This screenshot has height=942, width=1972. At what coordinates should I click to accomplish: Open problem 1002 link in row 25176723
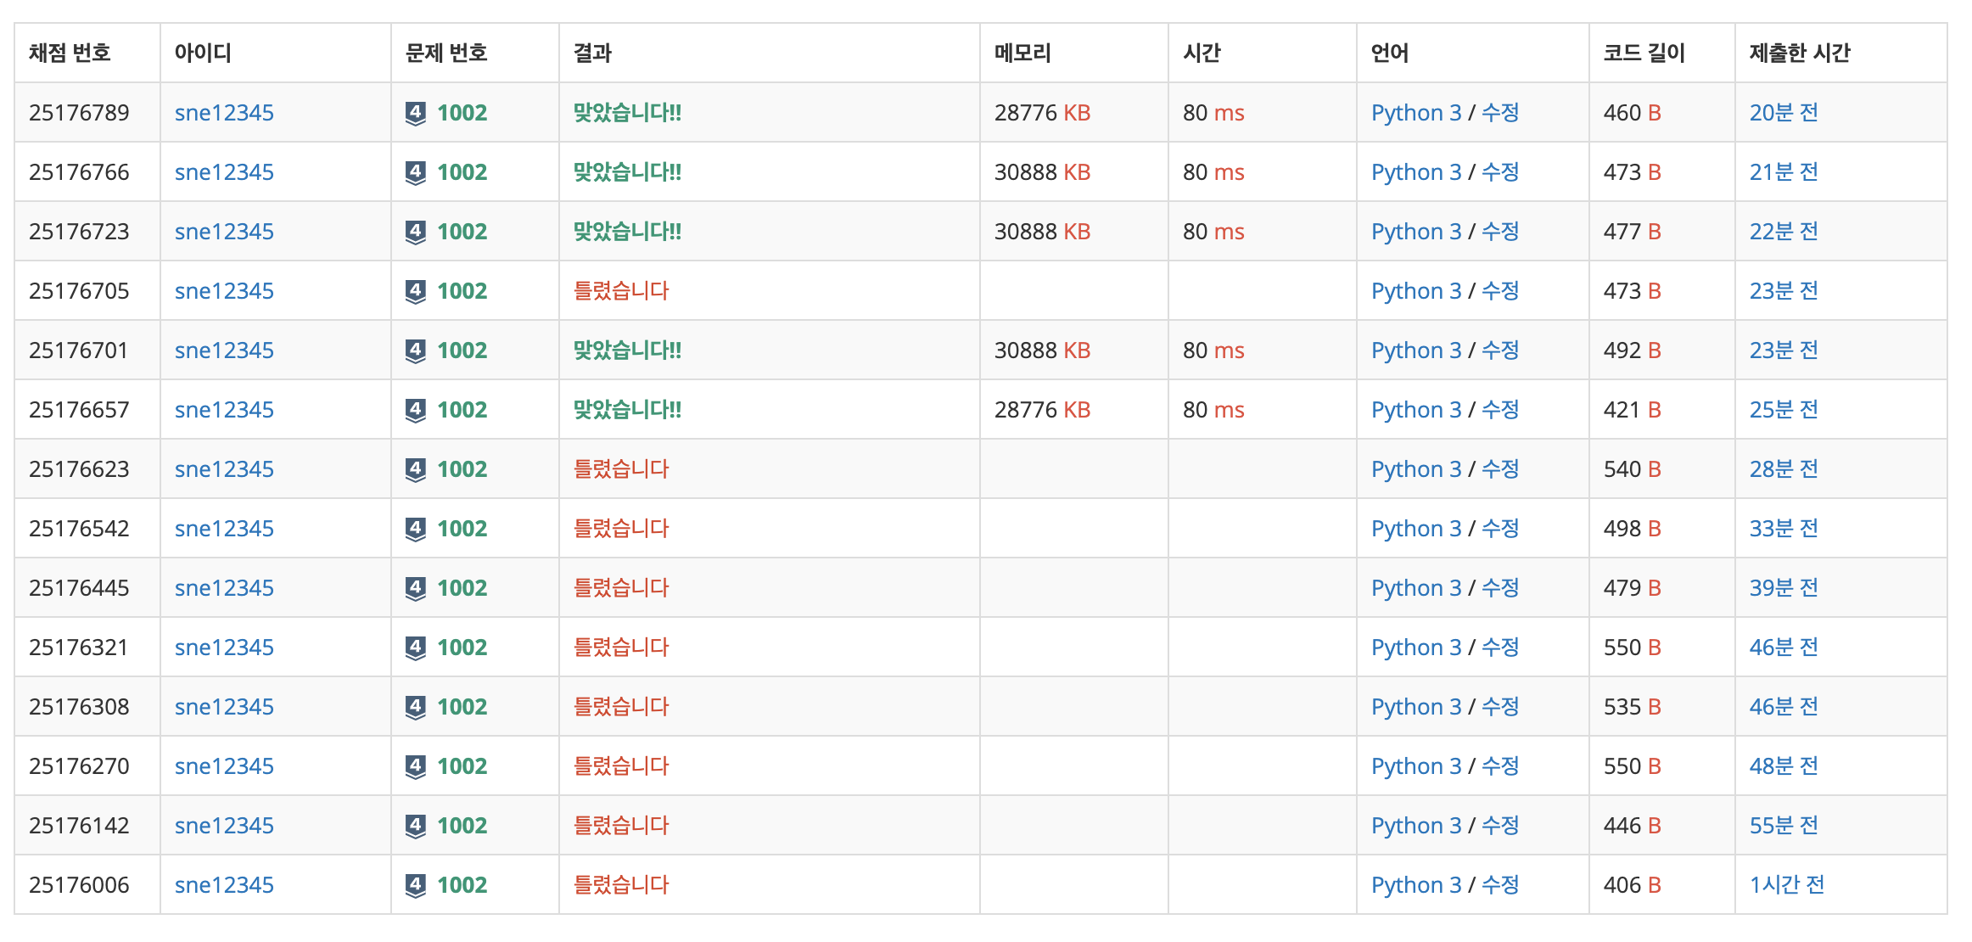coord(462,232)
